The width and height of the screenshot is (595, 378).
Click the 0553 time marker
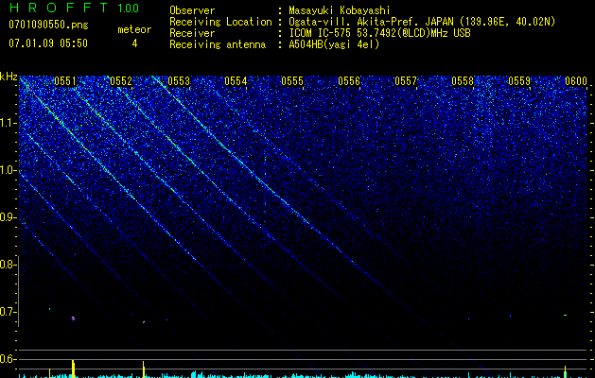click(179, 81)
